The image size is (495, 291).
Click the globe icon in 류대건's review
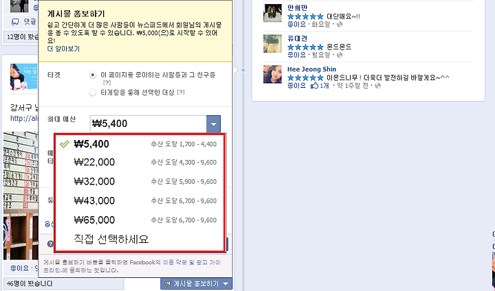pyautogui.click(x=340, y=55)
